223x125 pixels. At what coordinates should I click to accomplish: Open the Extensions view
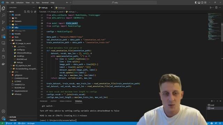point(3,36)
